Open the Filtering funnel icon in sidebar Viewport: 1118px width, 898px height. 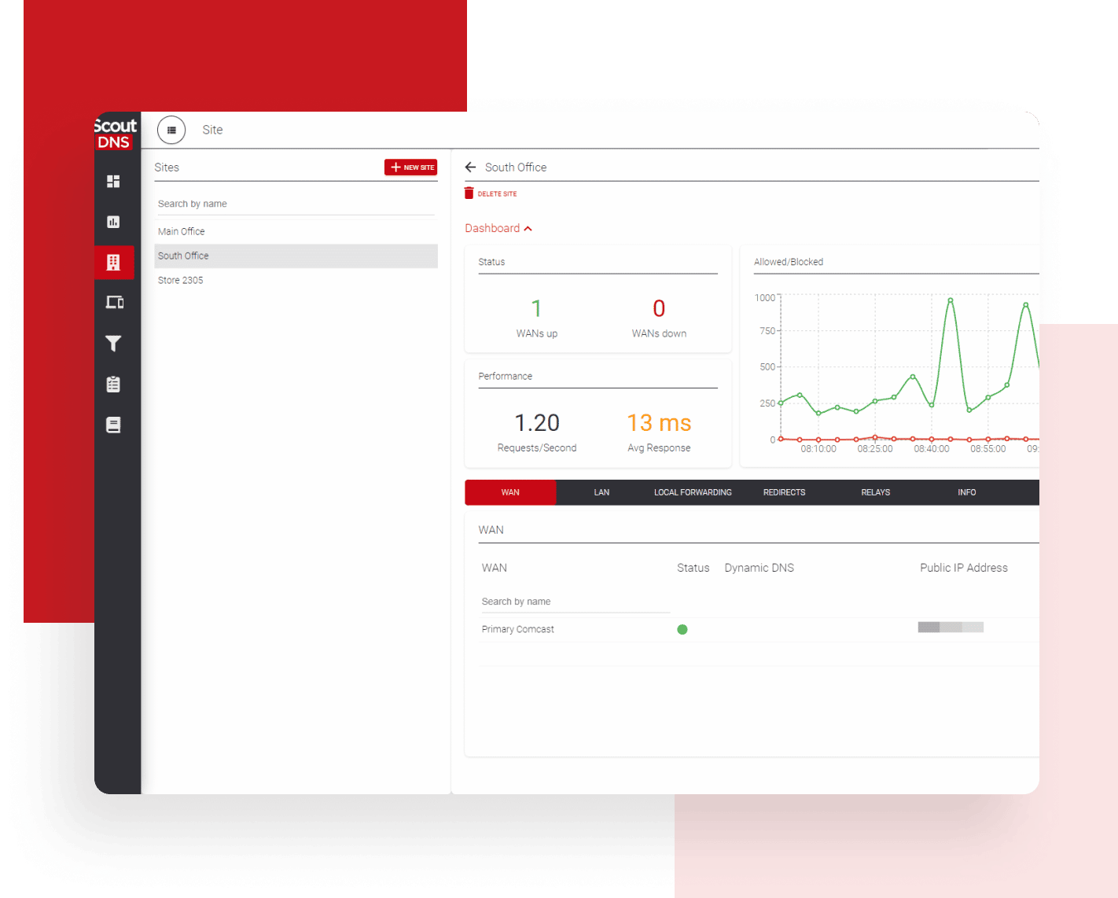click(x=113, y=343)
